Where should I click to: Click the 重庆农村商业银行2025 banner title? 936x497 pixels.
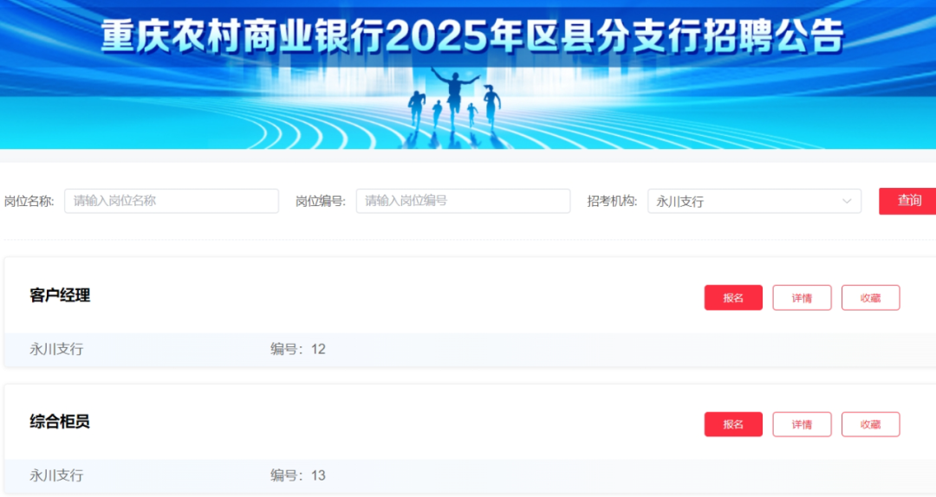472,35
